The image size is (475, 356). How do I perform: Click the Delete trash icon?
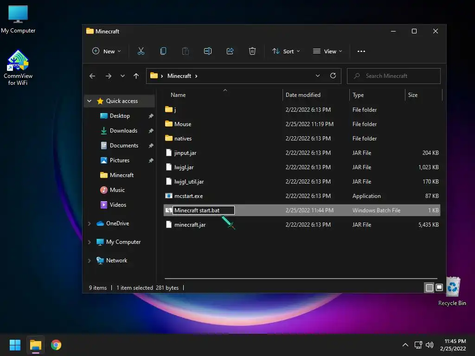point(252,51)
